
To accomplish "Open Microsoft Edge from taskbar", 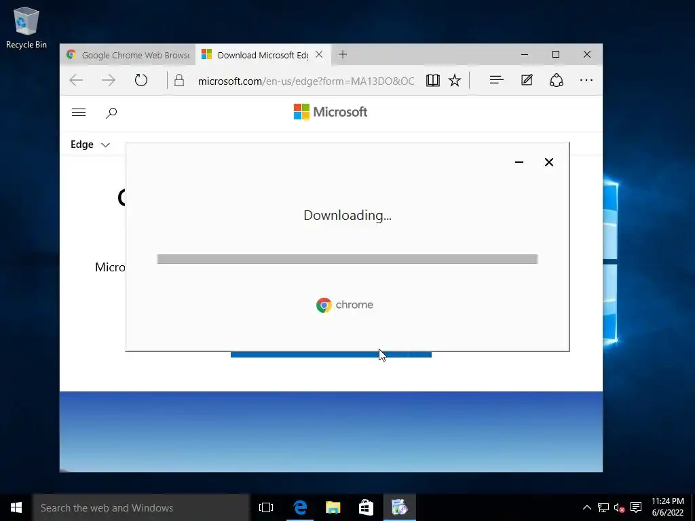I will point(300,507).
